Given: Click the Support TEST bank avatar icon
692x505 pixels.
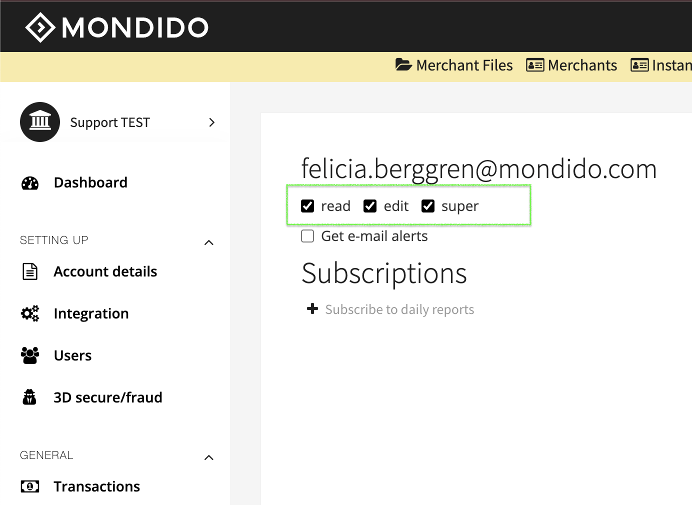Looking at the screenshot, I should (40, 122).
